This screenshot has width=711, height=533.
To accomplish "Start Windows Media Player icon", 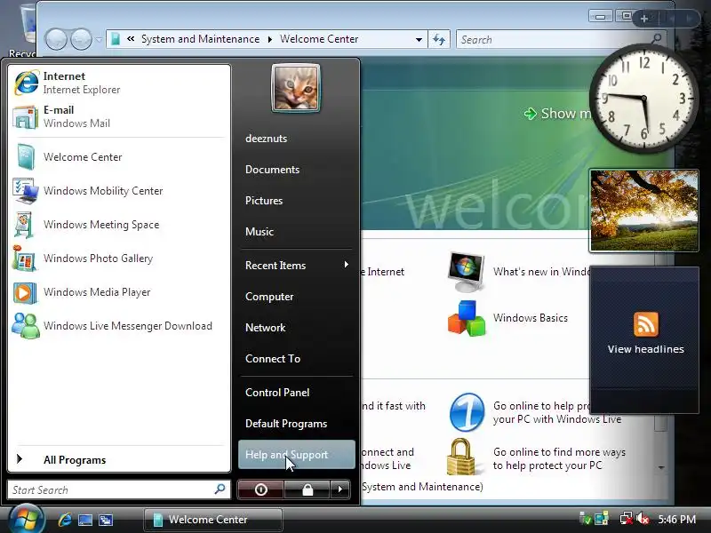I will click(x=25, y=292).
